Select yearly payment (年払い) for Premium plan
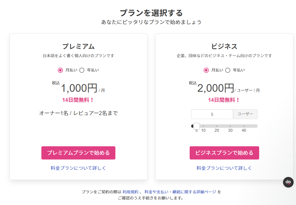This screenshot has width=296, height=205. [x=82, y=70]
